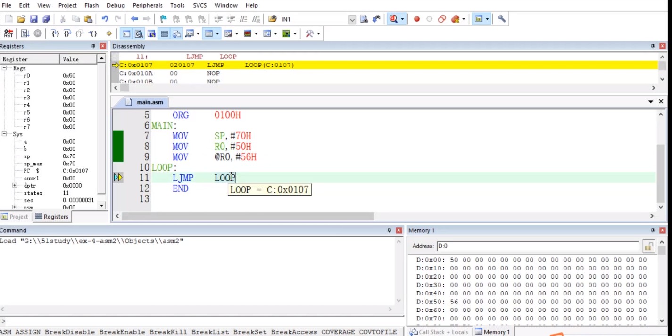The image size is (672, 336).
Task: Click the Memory 1 Address input field
Action: (x=537, y=246)
